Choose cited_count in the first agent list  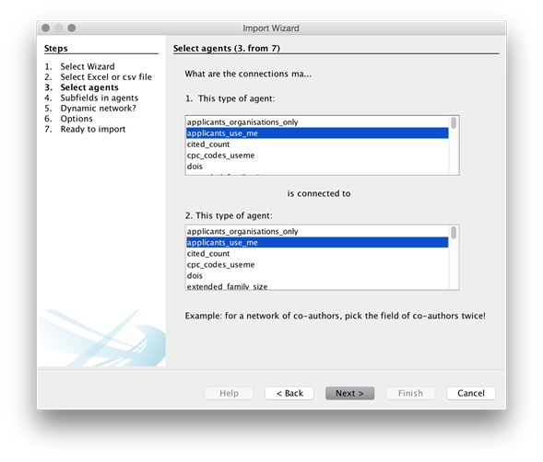[317, 144]
